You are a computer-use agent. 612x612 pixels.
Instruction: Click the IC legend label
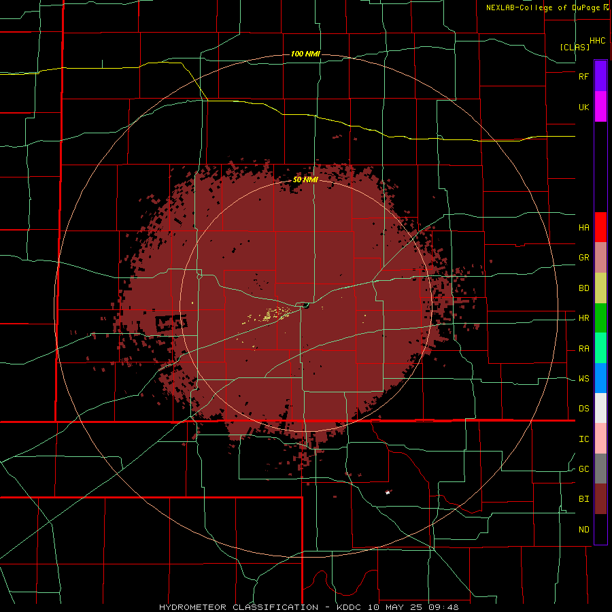click(583, 439)
